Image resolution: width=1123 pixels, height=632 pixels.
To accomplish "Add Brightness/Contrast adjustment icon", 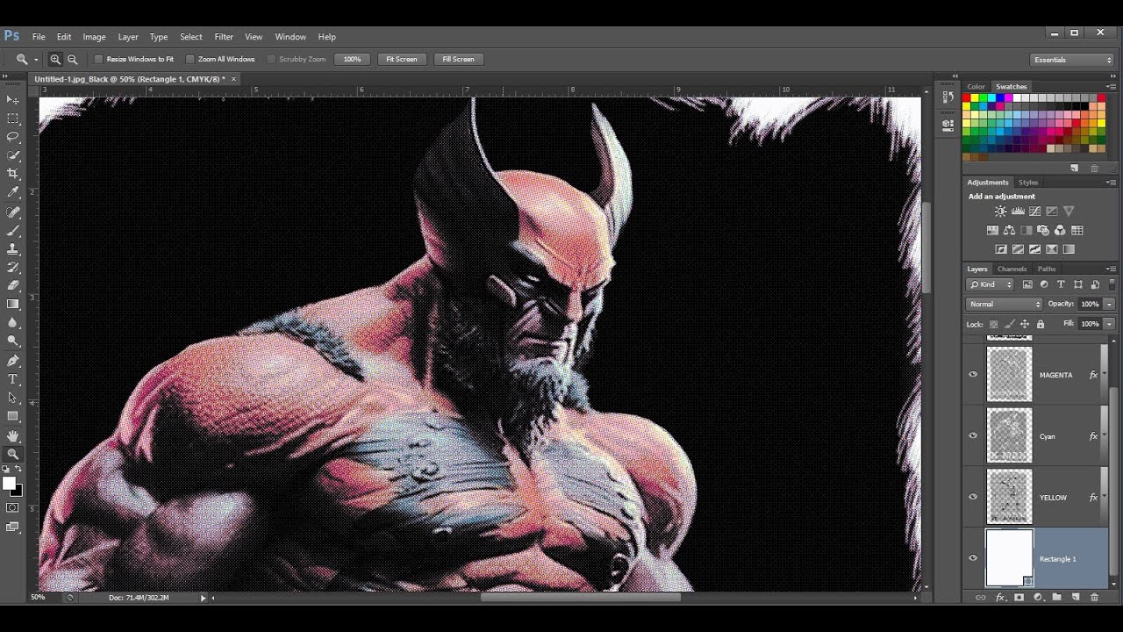I will (x=1001, y=212).
